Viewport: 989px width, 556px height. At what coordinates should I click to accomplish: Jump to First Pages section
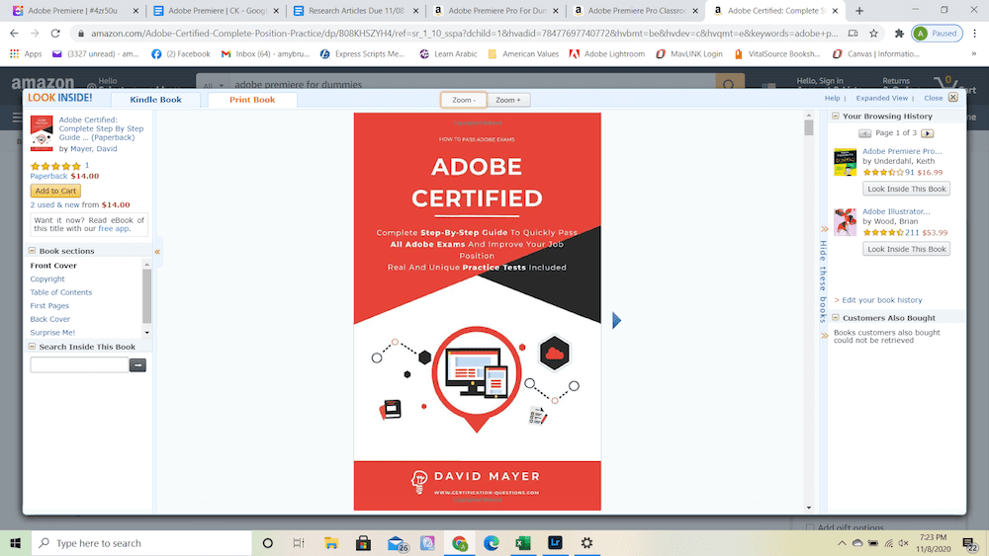[49, 306]
